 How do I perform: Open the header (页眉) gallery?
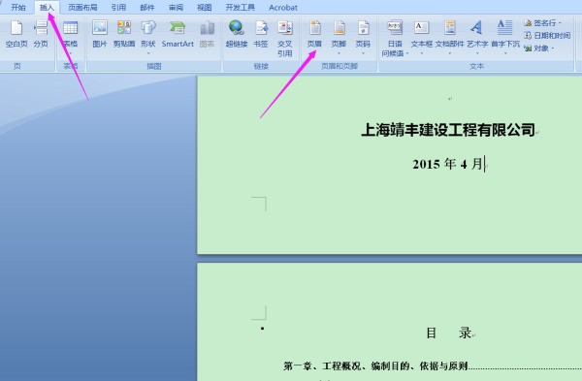coord(314,37)
